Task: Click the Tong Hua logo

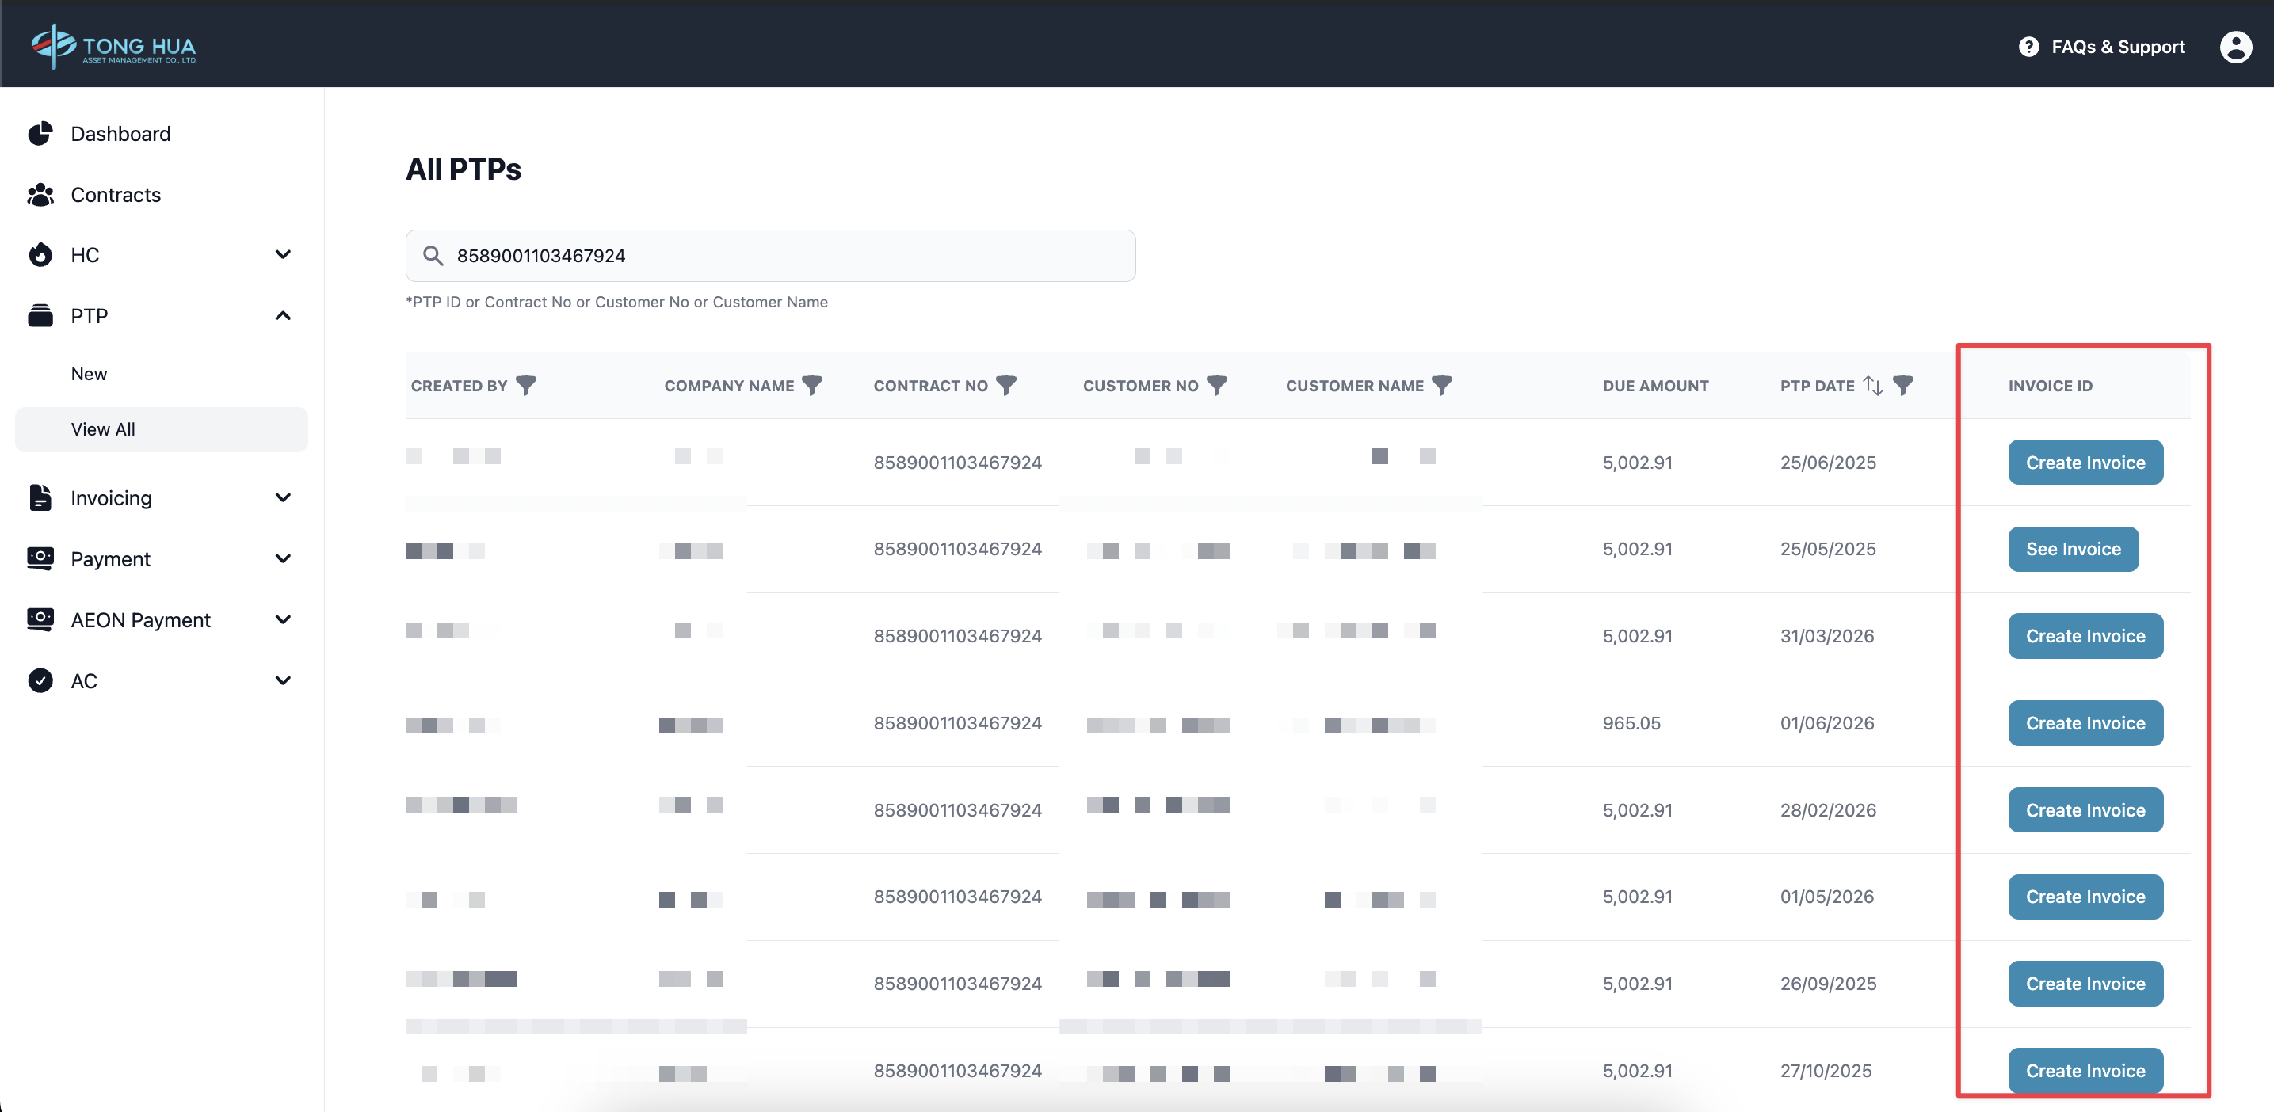Action: 115,46
